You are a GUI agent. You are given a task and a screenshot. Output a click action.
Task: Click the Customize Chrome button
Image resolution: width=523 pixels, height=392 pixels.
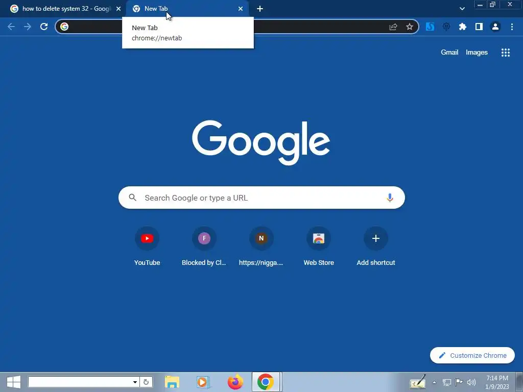click(472, 355)
